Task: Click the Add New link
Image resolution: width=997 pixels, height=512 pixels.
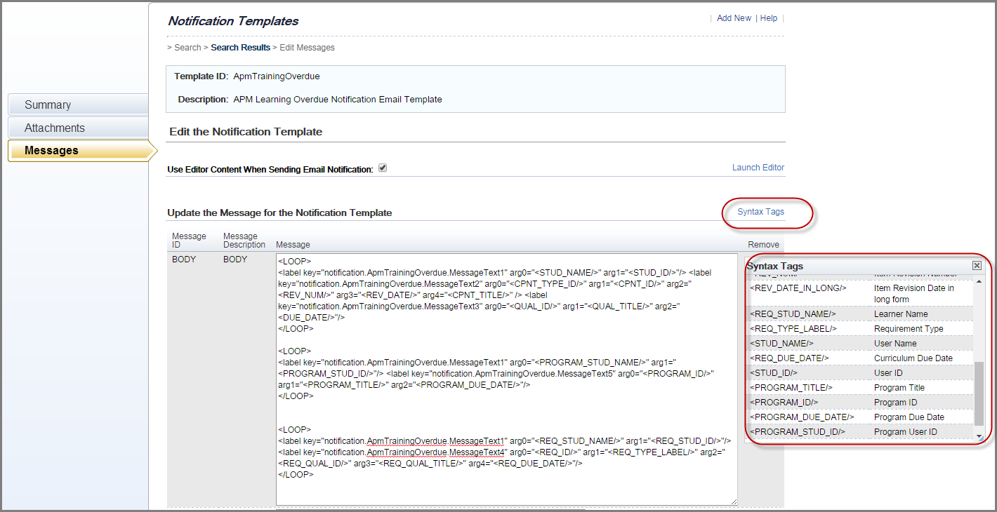Action: coord(734,18)
